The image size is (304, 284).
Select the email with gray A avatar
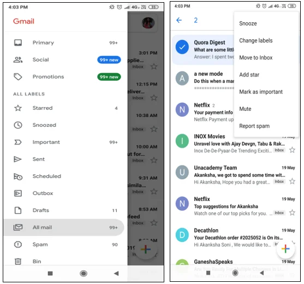point(182,78)
